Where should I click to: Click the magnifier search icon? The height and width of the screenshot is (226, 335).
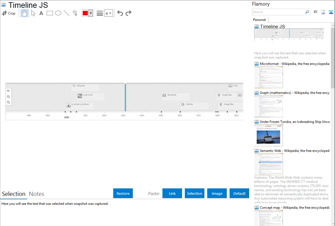[307, 12]
